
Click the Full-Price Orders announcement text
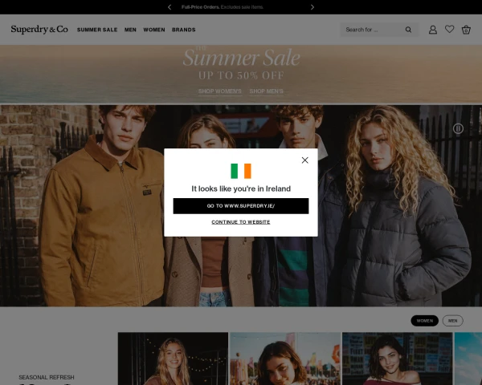pos(223,7)
